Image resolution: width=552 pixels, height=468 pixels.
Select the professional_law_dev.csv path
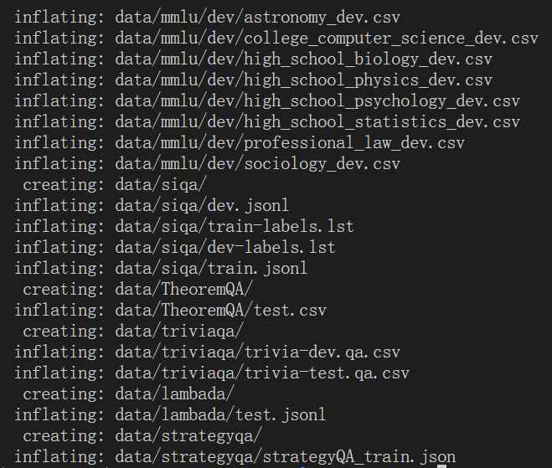[x=290, y=143]
